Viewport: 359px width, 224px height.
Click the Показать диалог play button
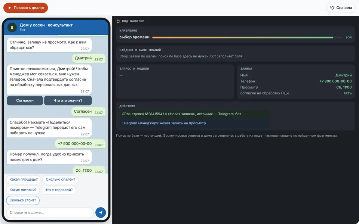[26, 8]
